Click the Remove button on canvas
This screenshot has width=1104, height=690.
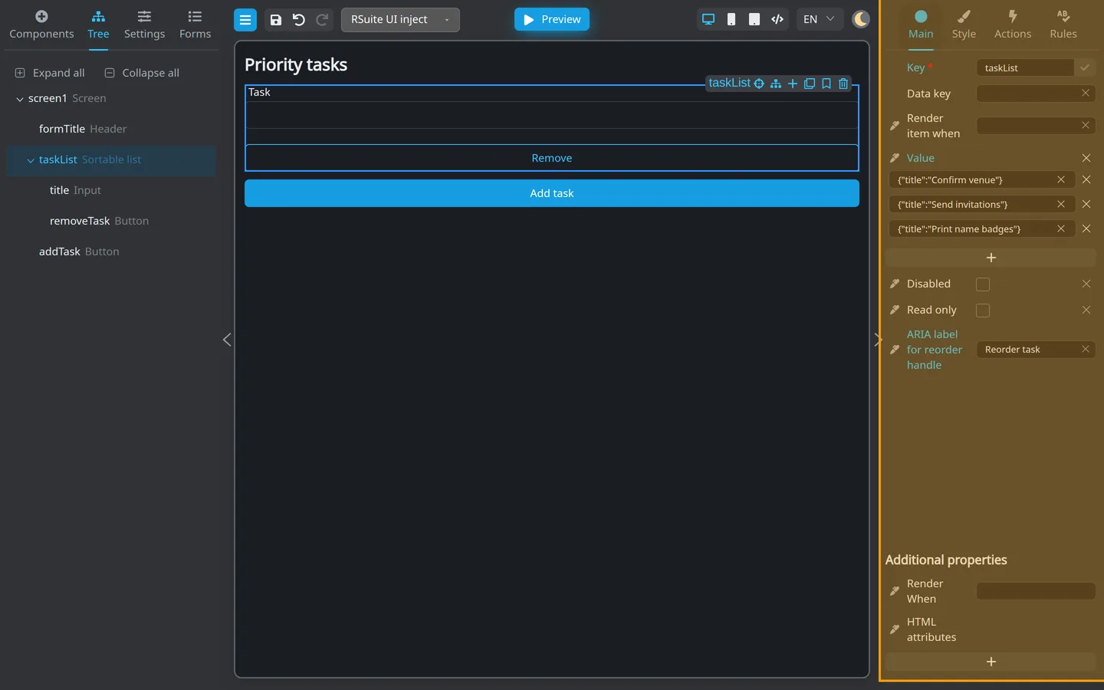coord(552,158)
